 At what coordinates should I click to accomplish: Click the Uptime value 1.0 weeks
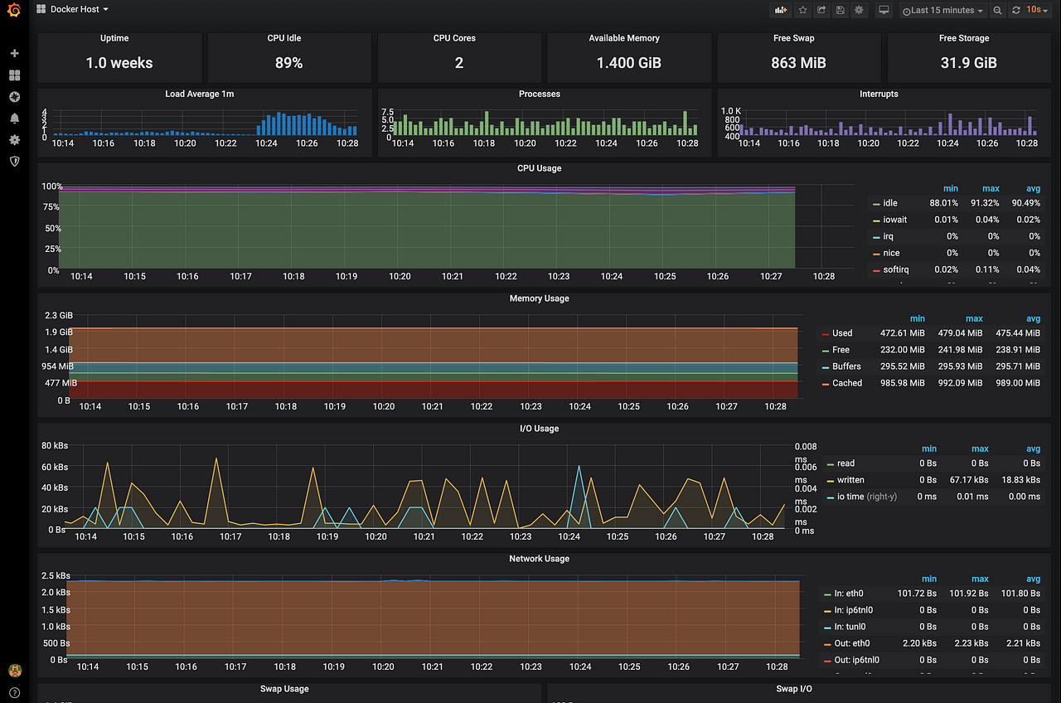pos(119,63)
